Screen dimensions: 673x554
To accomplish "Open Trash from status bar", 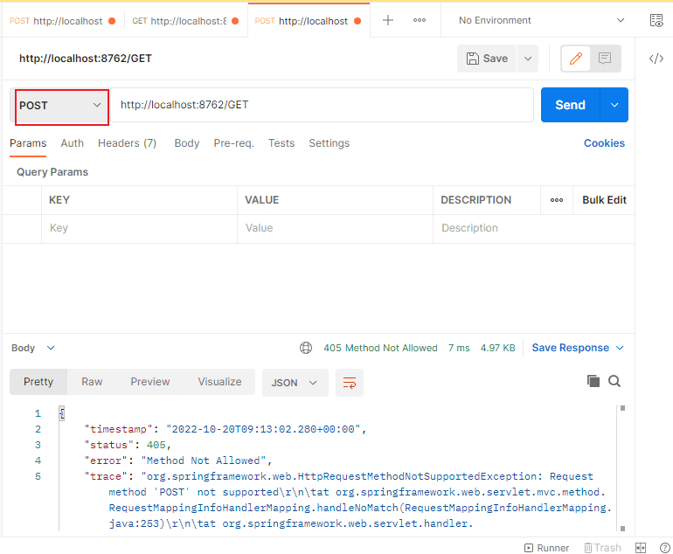I will coord(602,548).
